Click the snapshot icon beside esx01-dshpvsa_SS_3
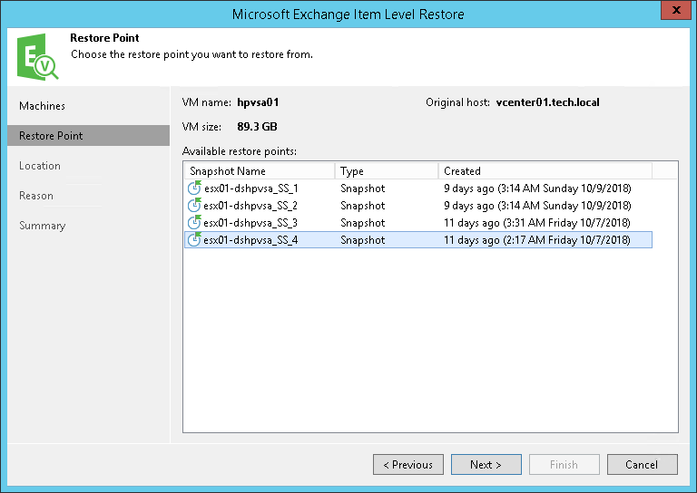This screenshot has height=493, width=697. (193, 223)
